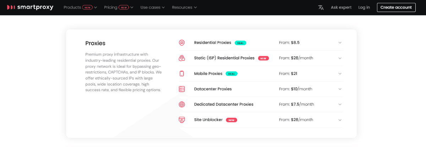
Task: Click the DEAL badge on Mobile Proxies
Action: coord(231,73)
